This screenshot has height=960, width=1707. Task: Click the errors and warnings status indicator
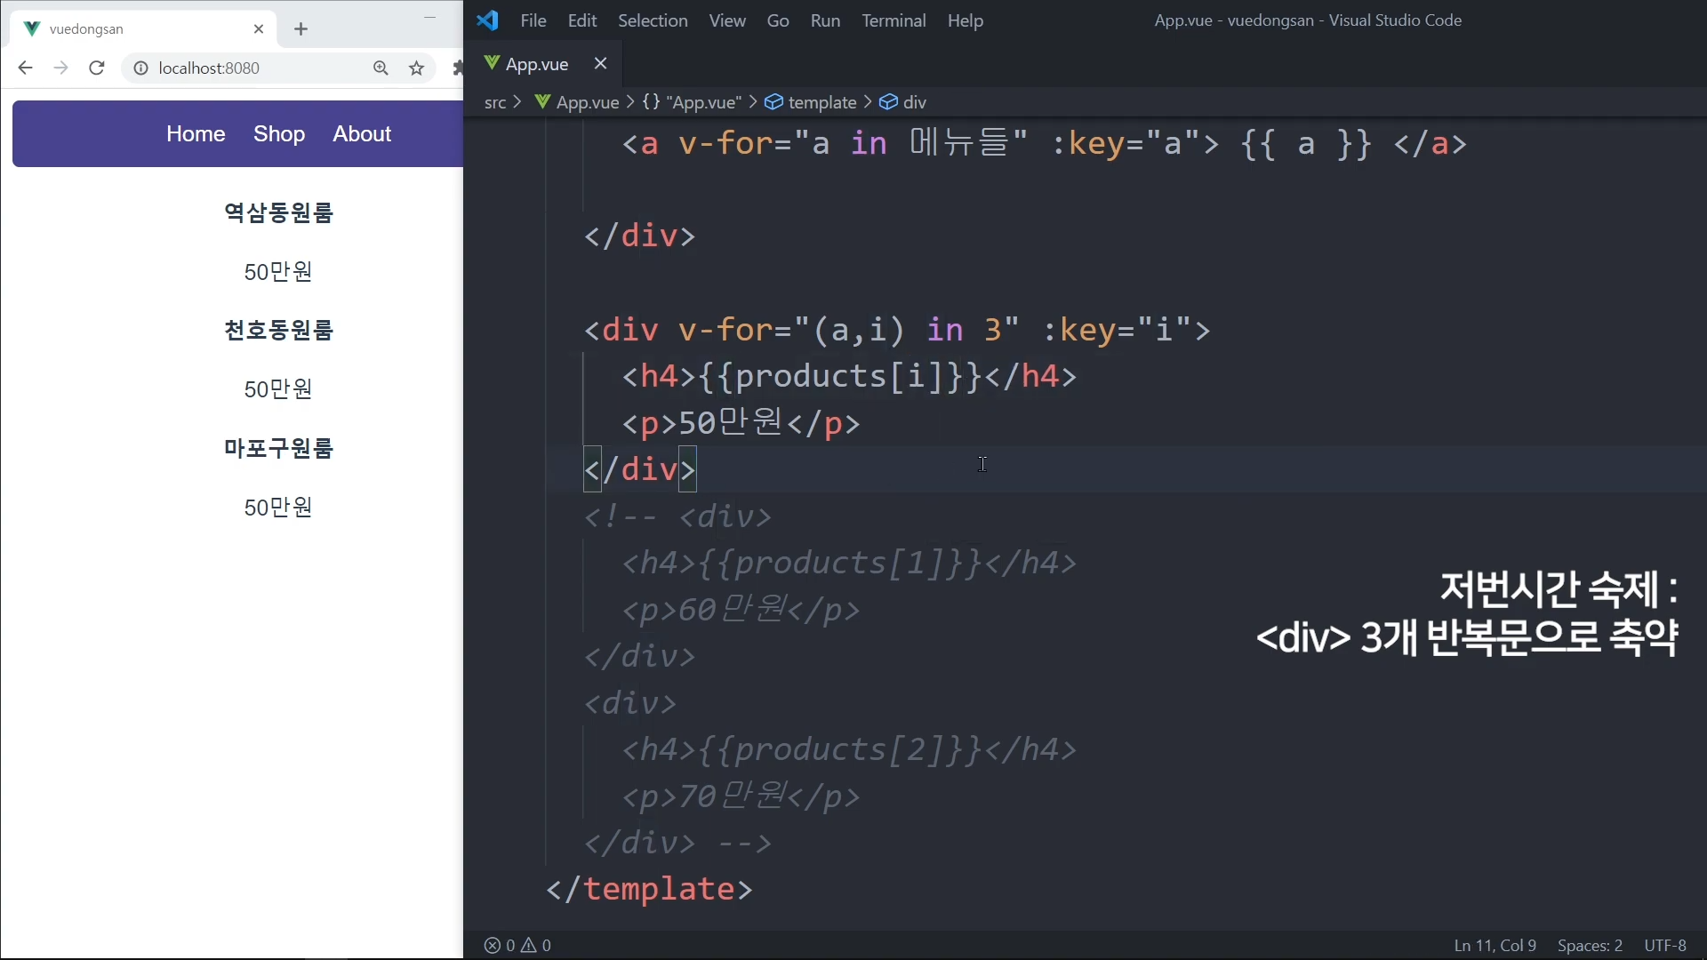517,945
